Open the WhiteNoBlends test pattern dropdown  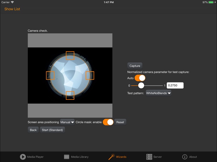coord(159,93)
